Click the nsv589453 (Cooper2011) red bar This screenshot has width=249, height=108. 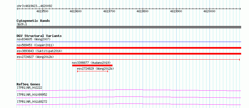tap(129, 48)
